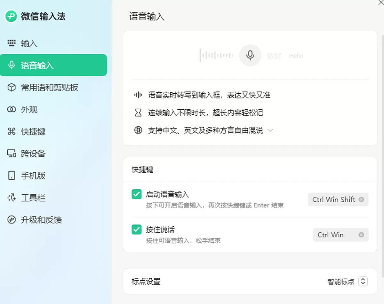Open the 手机版 page
The width and height of the screenshot is (384, 304).
54,175
